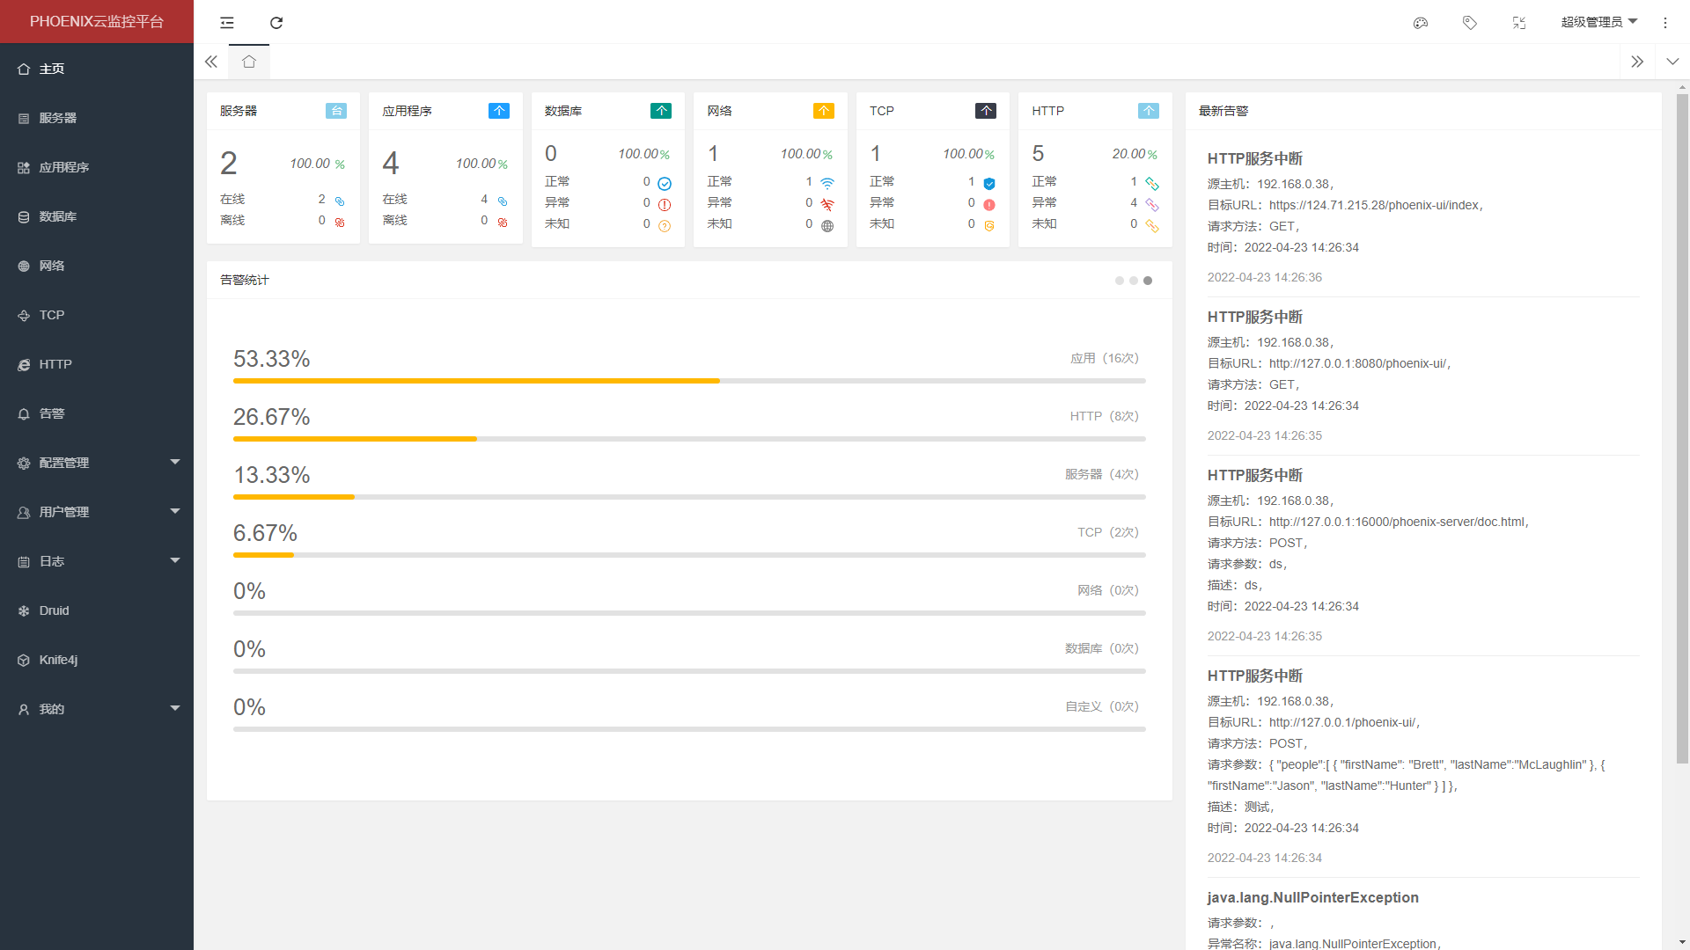
Task: Click the blue badge on 应用程序 card
Action: click(x=498, y=111)
